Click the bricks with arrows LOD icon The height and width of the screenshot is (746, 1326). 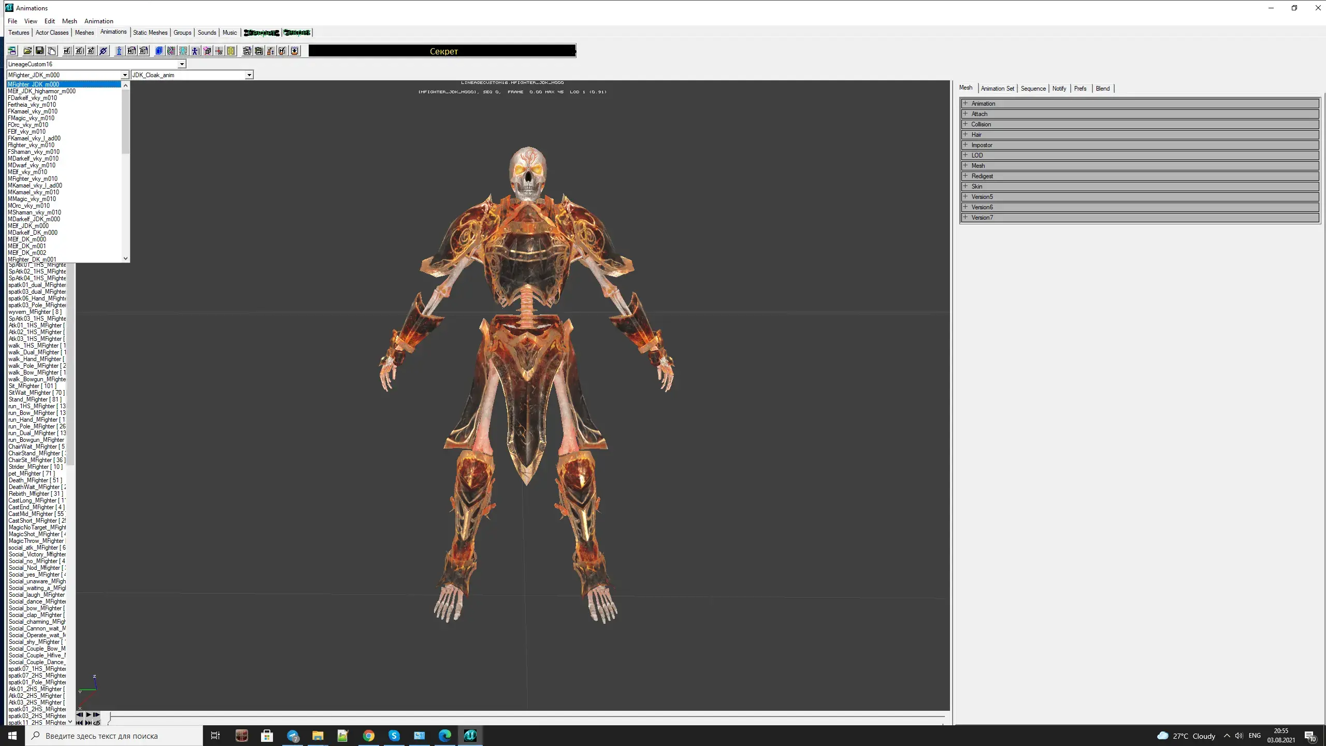(x=270, y=51)
